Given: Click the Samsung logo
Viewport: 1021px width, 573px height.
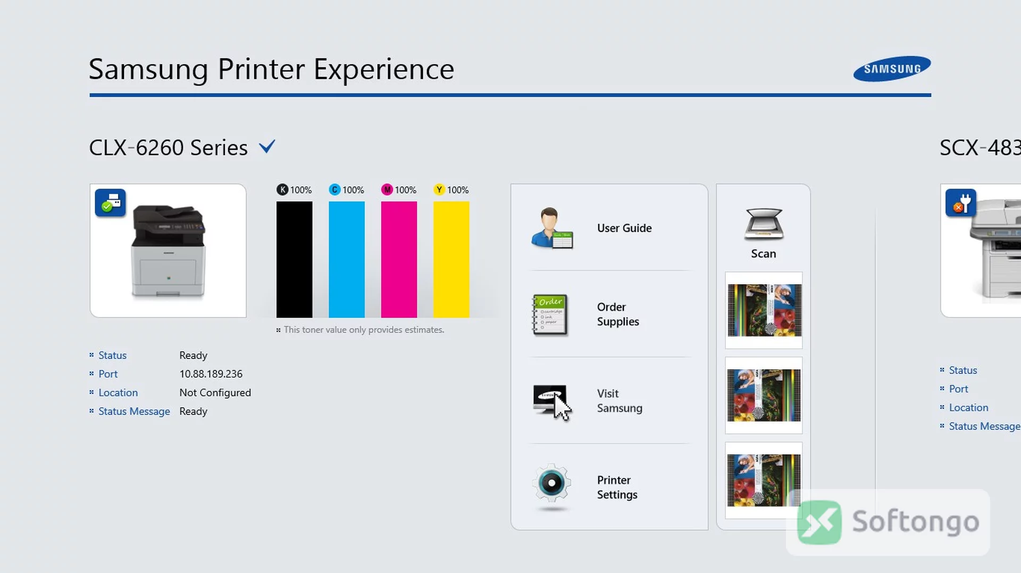Looking at the screenshot, I should pos(892,69).
